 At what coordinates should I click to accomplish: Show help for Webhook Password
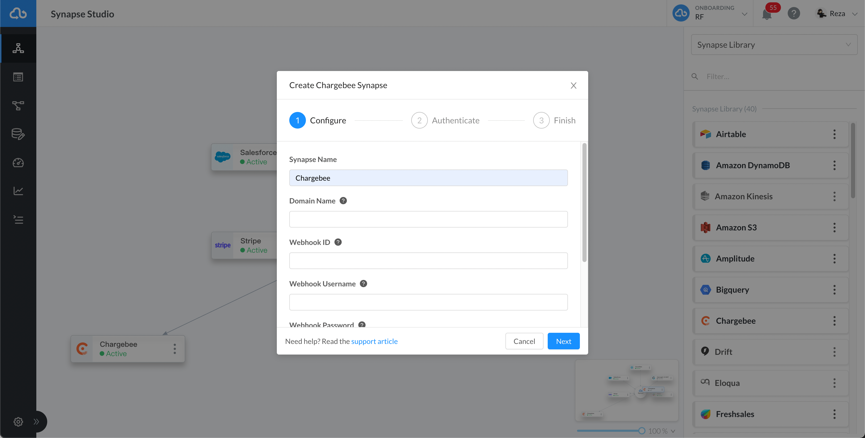pos(362,325)
